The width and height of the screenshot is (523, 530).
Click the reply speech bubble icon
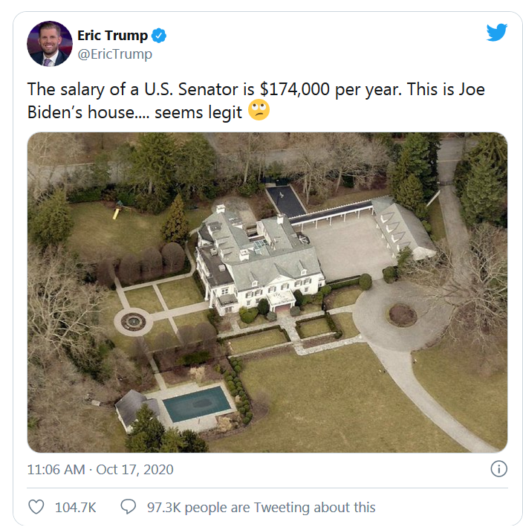(129, 507)
